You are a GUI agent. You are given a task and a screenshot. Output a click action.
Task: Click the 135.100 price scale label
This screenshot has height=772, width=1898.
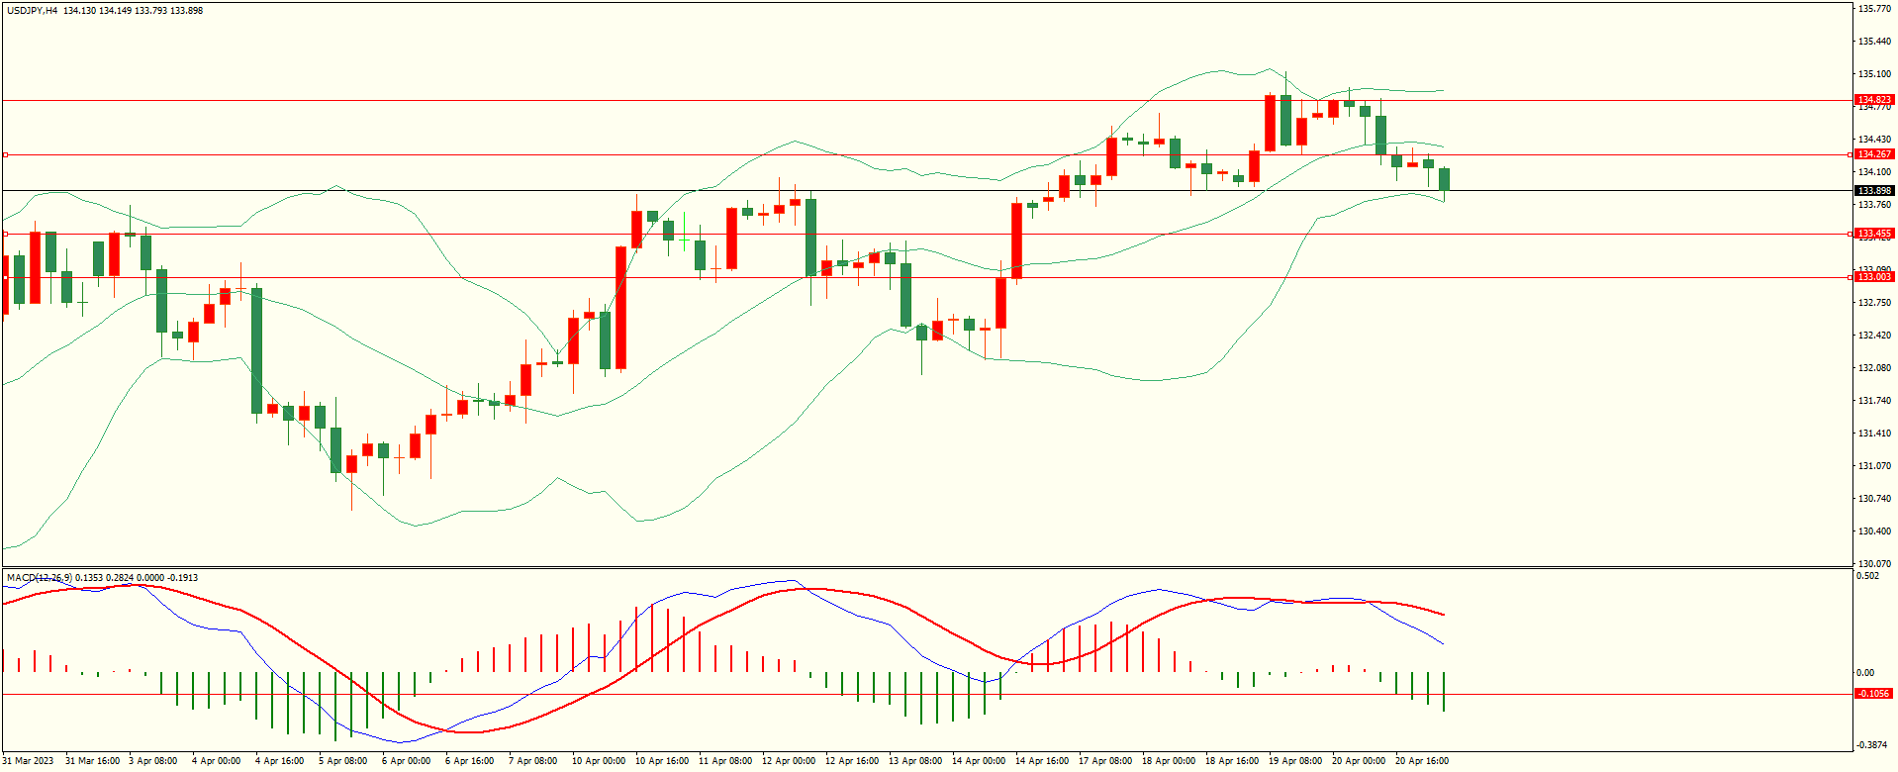tap(1874, 74)
